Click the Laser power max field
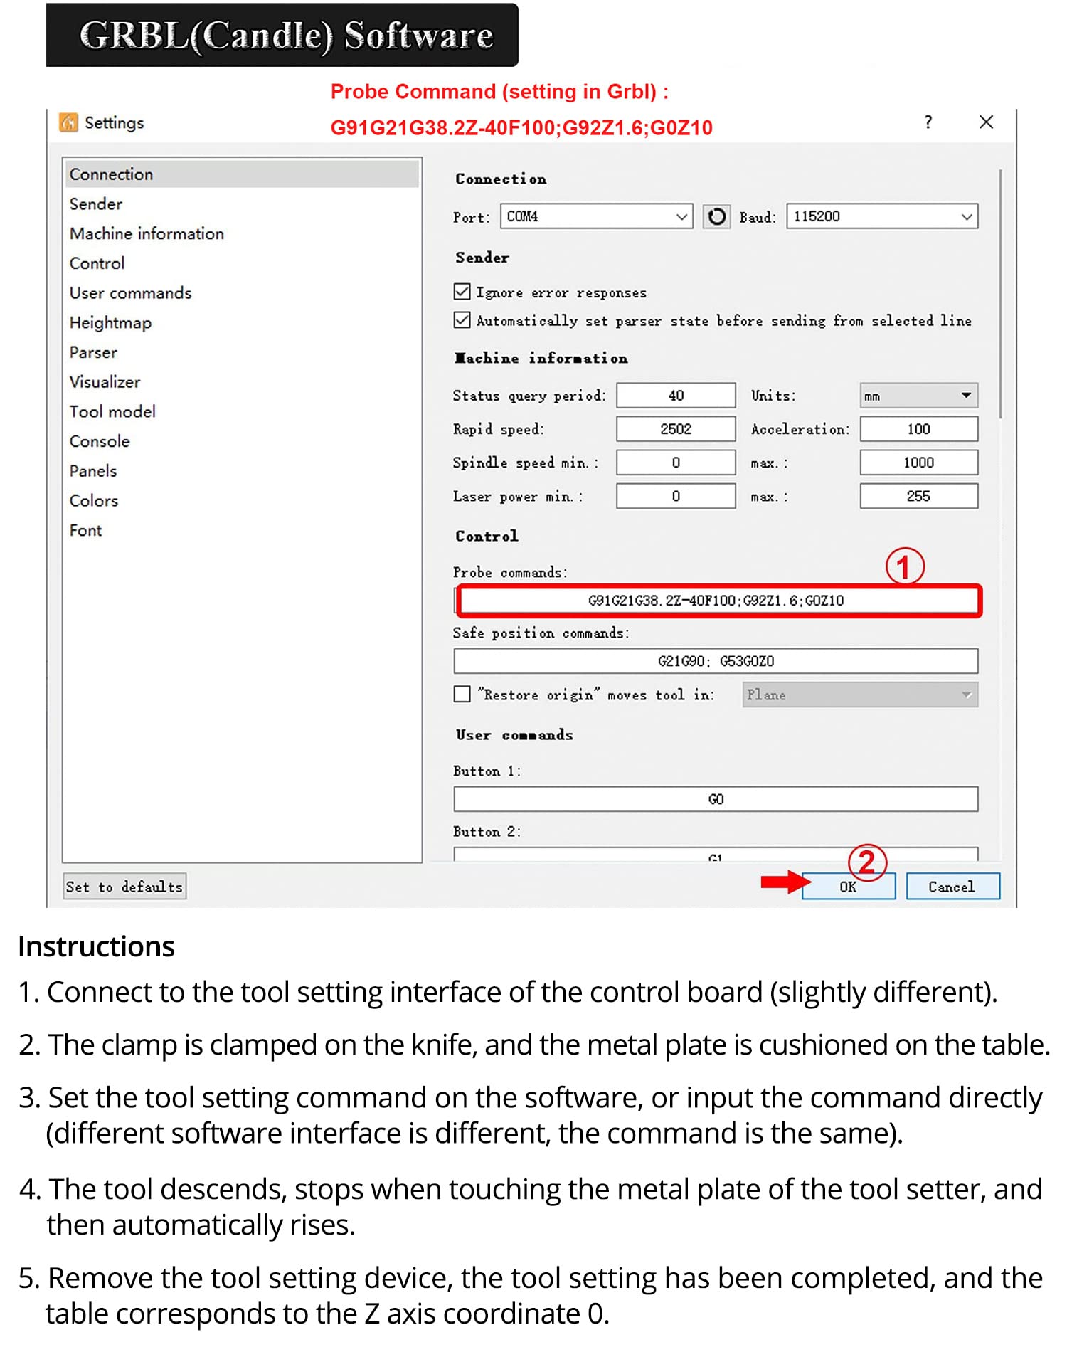This screenshot has height=1352, width=1067. pos(918,496)
